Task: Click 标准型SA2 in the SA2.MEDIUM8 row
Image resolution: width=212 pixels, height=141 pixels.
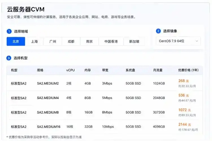Action: coord(19,113)
